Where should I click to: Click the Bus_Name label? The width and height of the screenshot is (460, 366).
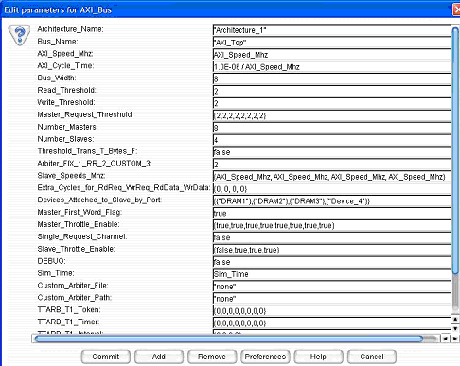coord(58,42)
